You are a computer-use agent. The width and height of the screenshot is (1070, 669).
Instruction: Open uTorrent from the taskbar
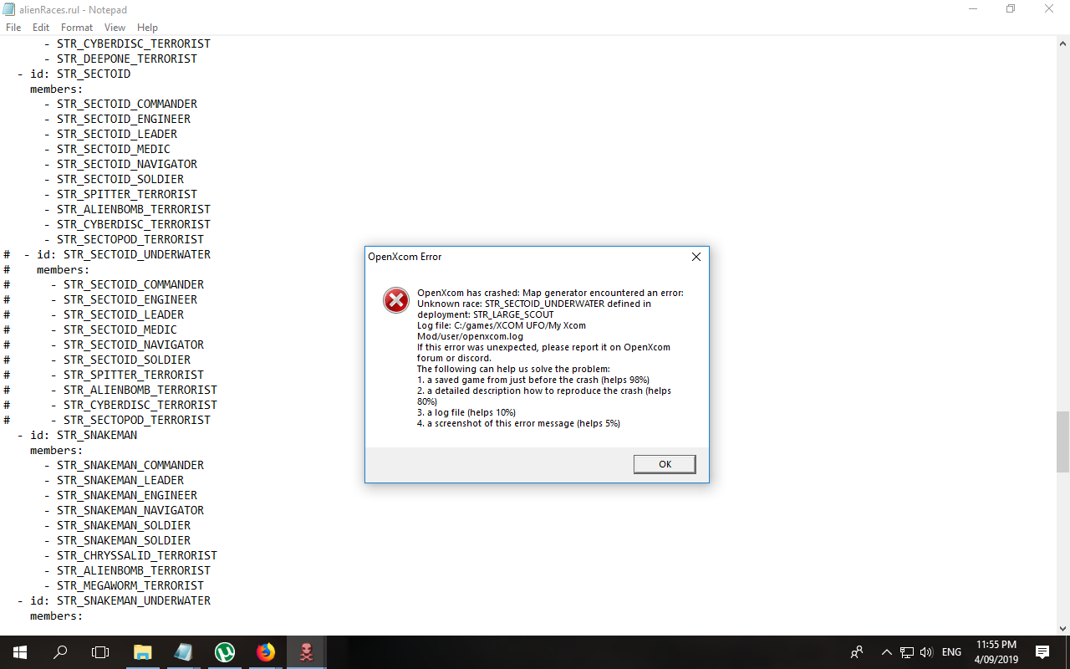[224, 652]
